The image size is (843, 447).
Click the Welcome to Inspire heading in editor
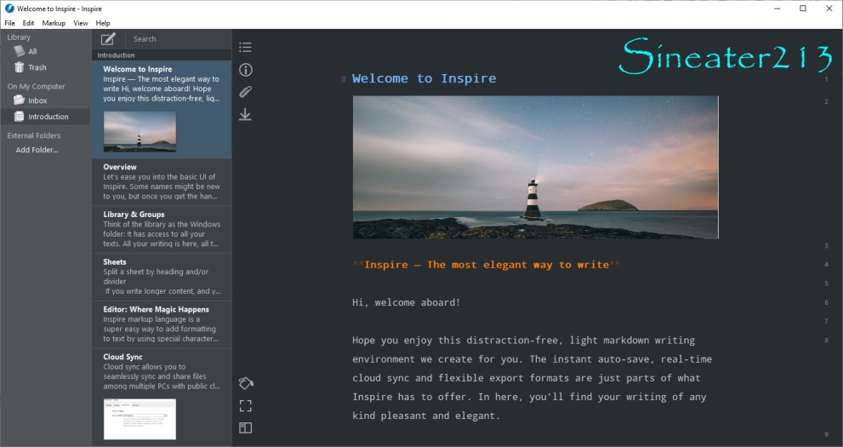click(424, 78)
